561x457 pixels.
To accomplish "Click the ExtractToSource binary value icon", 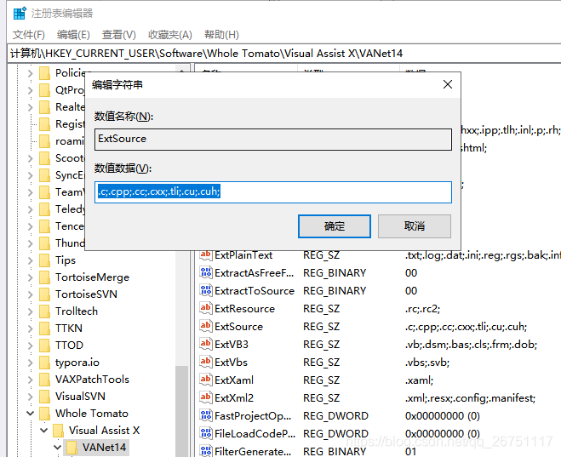I will [205, 291].
